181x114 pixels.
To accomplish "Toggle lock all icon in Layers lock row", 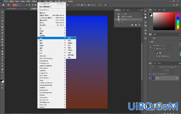I will pos(164,74).
